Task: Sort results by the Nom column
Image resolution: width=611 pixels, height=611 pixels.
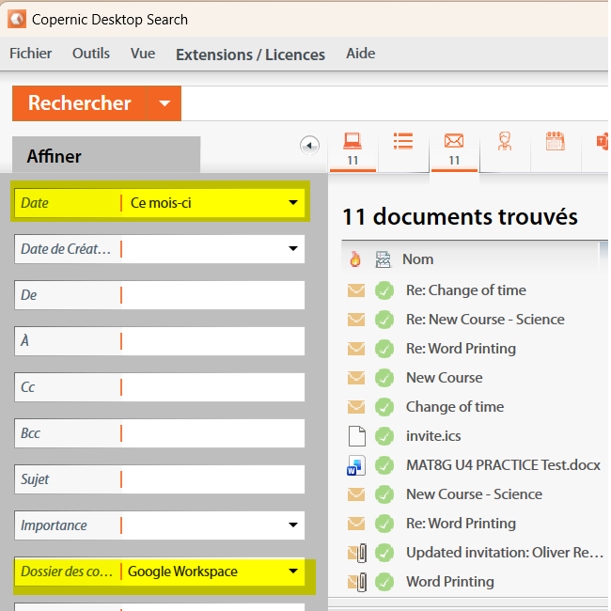Action: (418, 259)
